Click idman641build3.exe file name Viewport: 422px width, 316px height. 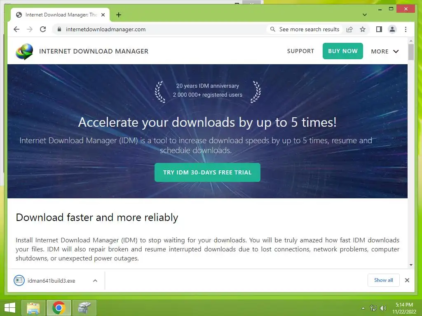[51, 281]
